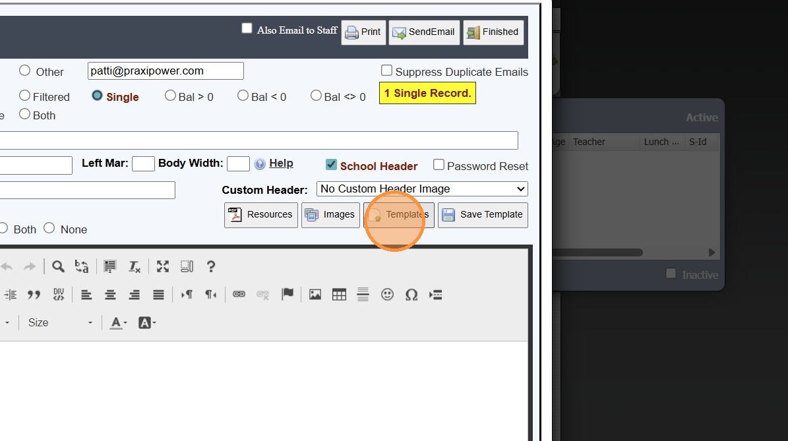This screenshot has height=441, width=788.
Task: Uncheck the School Header checkbox
Action: pos(331,165)
